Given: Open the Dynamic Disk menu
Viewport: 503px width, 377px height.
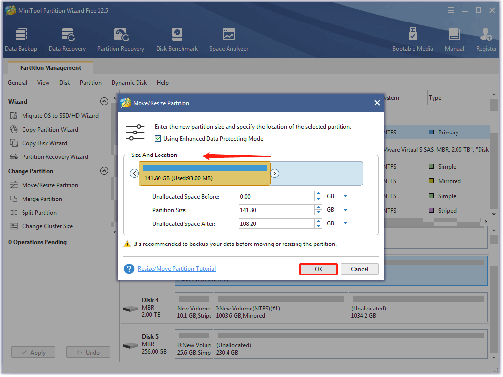Looking at the screenshot, I should pos(129,82).
